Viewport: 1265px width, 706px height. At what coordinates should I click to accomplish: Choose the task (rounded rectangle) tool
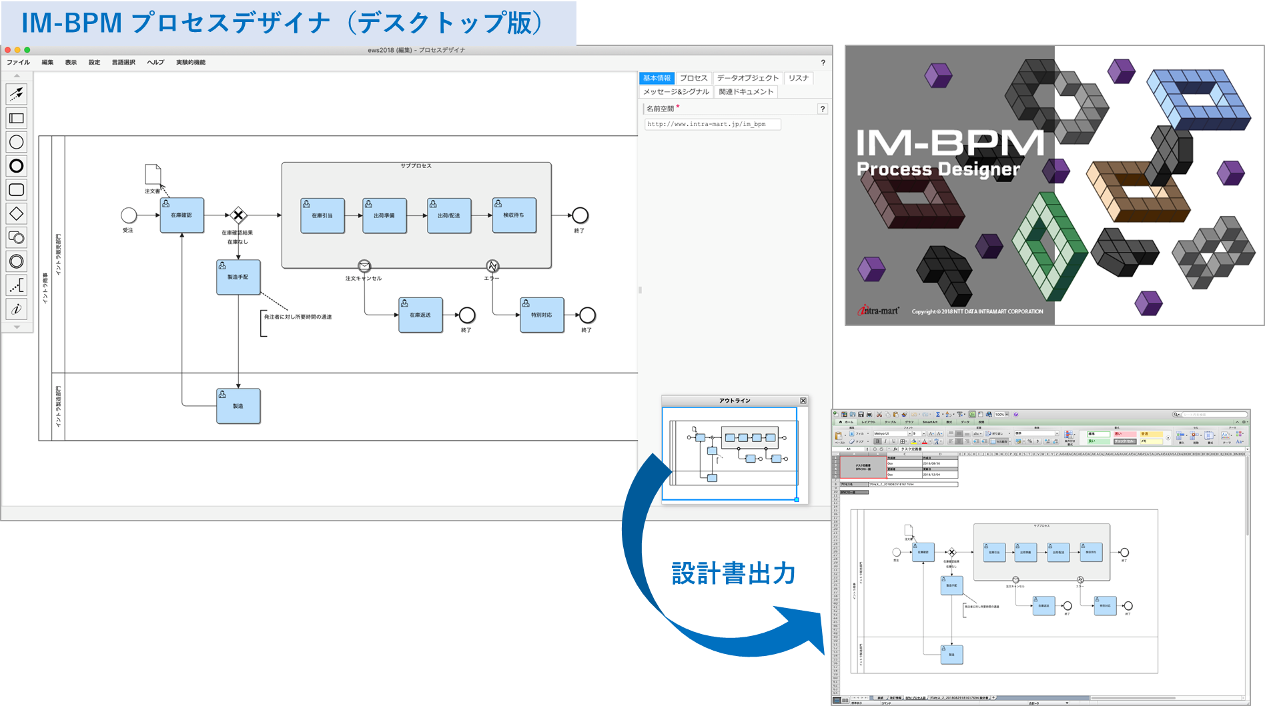17,190
